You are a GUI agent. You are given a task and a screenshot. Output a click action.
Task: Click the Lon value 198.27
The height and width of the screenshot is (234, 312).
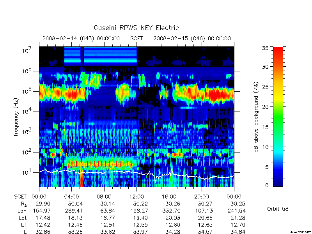tap(139, 211)
